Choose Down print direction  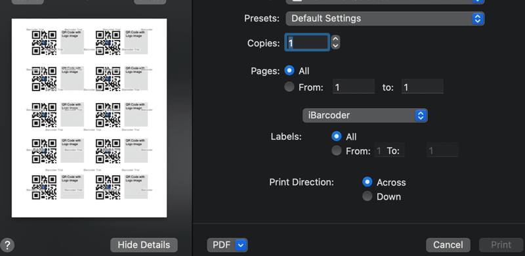point(367,196)
